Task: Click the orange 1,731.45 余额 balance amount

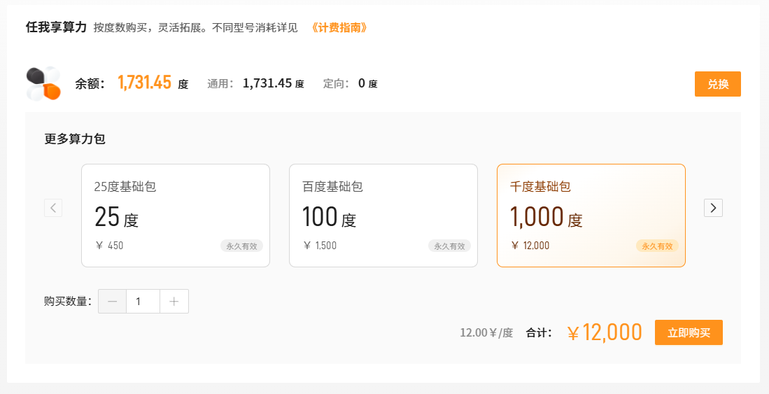Action: coord(144,83)
